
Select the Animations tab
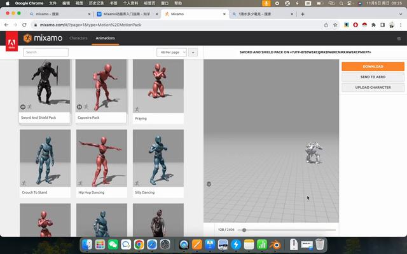105,38
